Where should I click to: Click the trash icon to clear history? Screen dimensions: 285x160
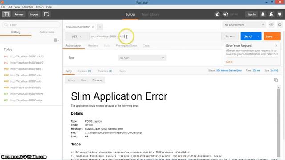55,40
